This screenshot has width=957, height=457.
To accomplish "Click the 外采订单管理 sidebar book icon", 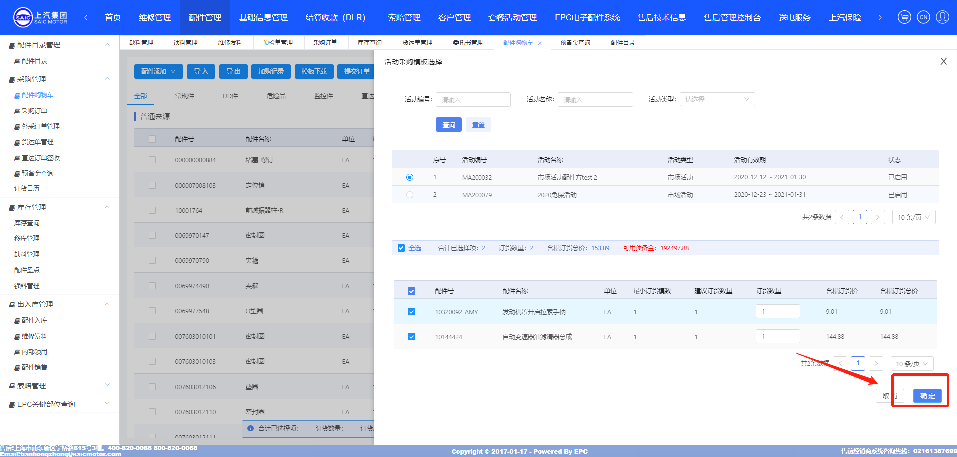I will click(17, 127).
